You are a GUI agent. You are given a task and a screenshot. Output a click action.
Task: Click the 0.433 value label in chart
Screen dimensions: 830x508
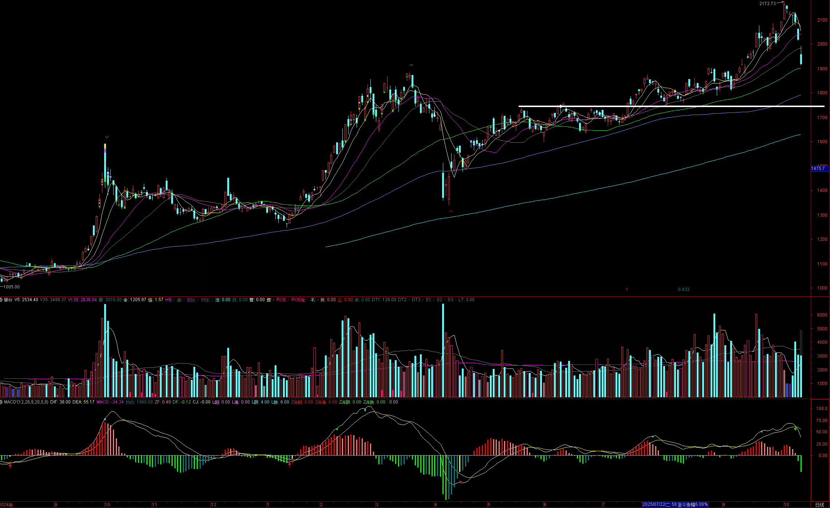pyautogui.click(x=683, y=290)
